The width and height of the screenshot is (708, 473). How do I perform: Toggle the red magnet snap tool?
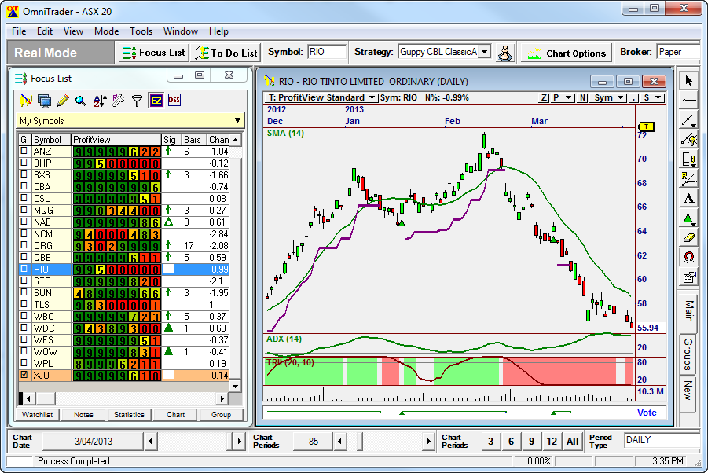[x=688, y=257]
